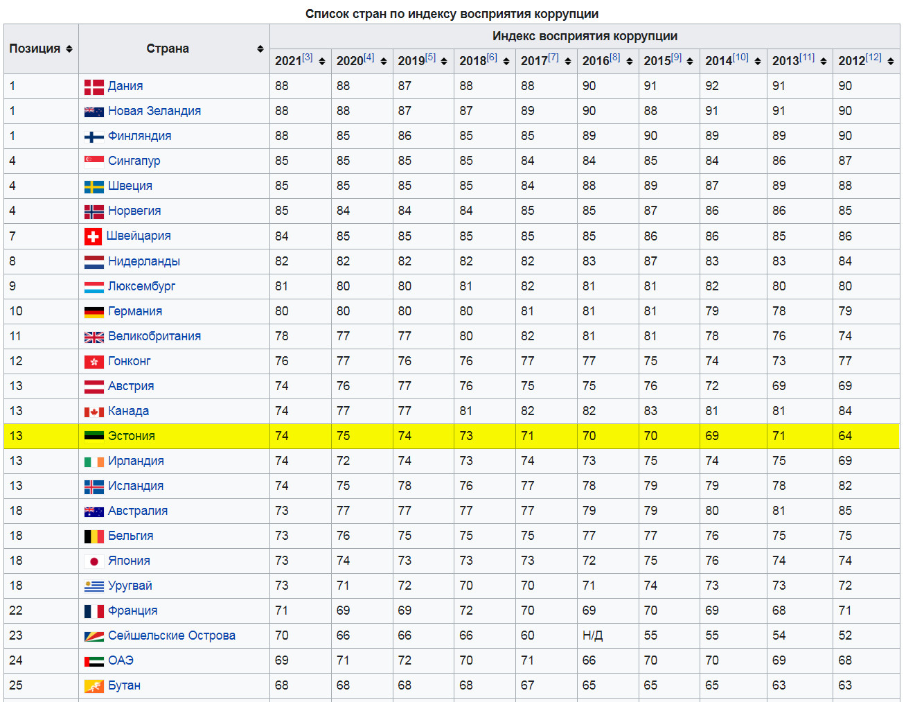Click the Austria flag icon
The width and height of the screenshot is (906, 702).
94,387
